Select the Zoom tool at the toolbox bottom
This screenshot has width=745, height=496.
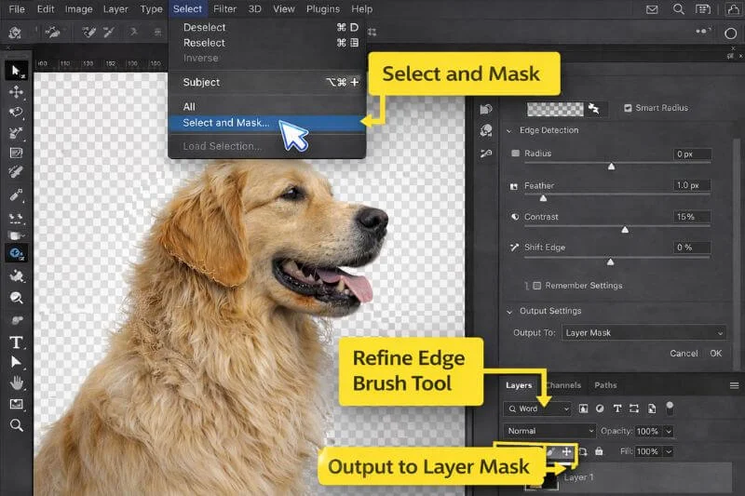click(16, 424)
